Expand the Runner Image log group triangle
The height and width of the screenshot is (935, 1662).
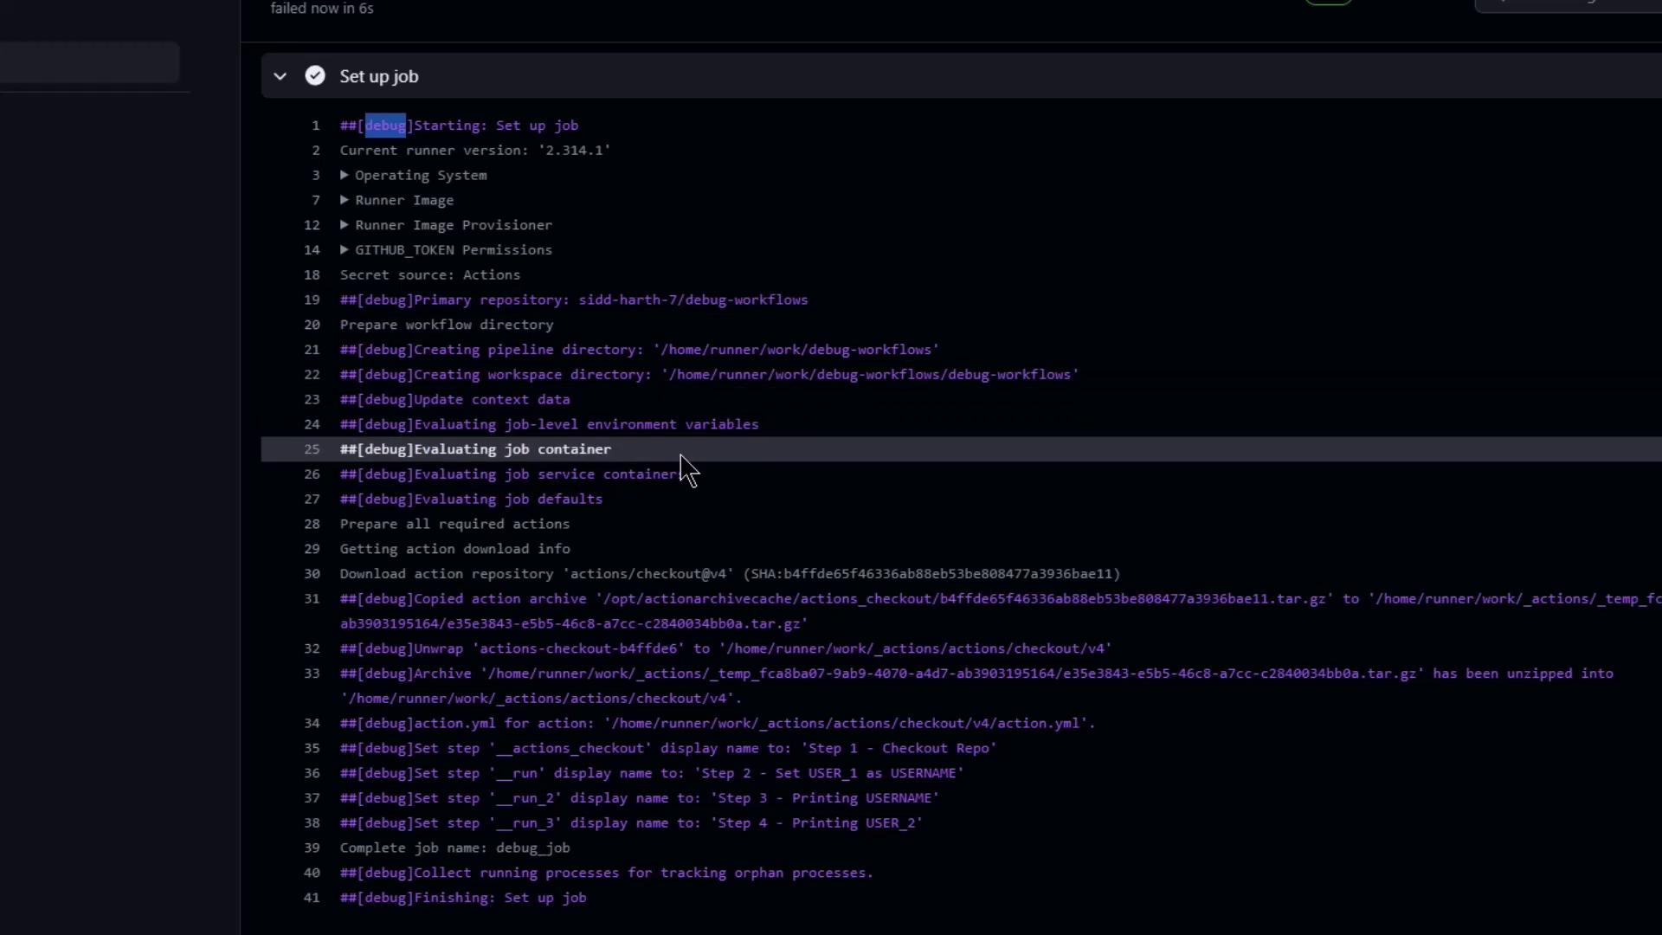(345, 200)
